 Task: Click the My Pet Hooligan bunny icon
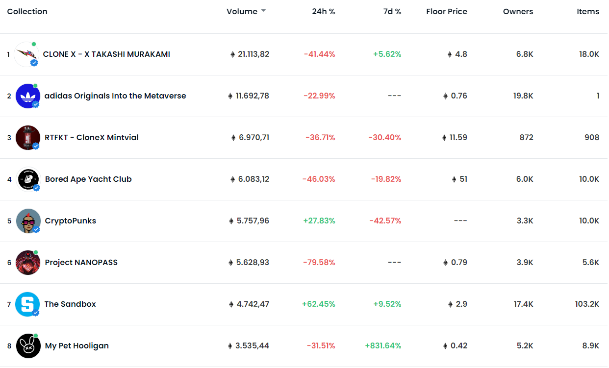click(27, 346)
